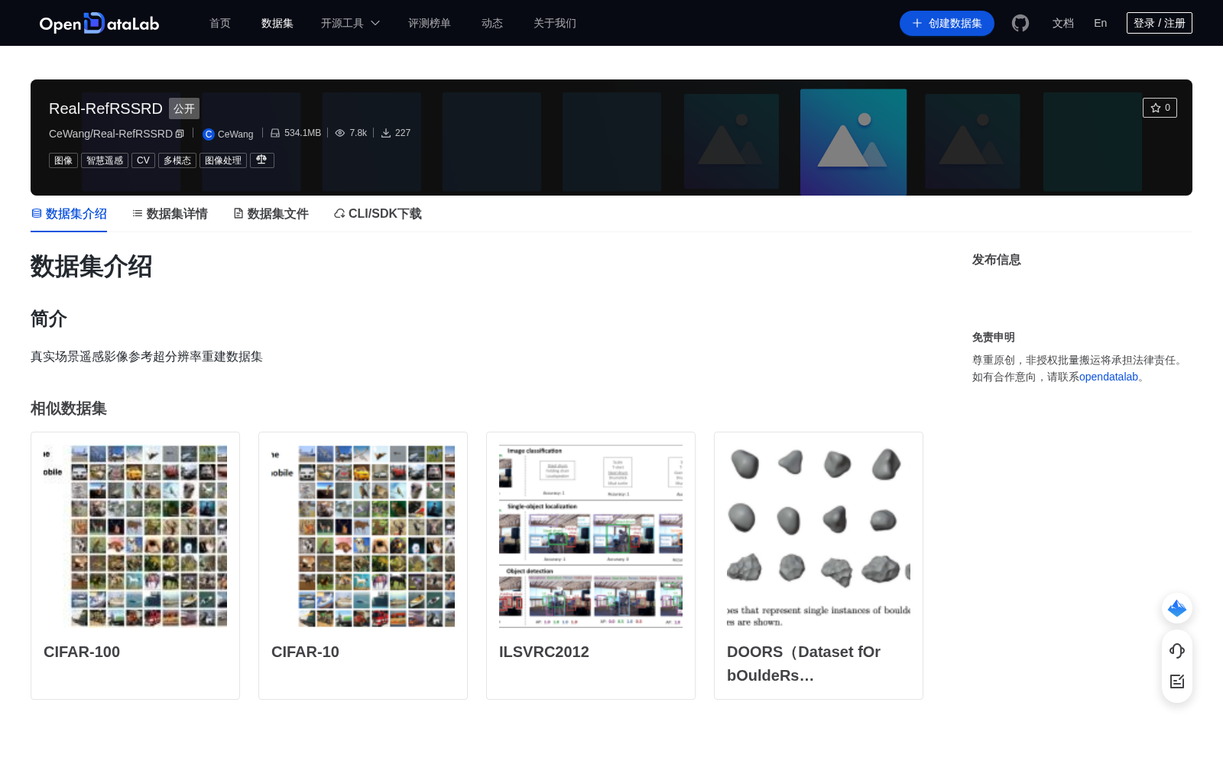
Task: Click the opendatalab contact link
Action: point(1108,377)
